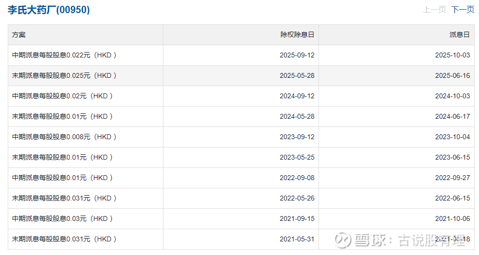Select the 末期派息每股股息0.025元 row
Screen dimensions: 479x255
(x=64, y=76)
